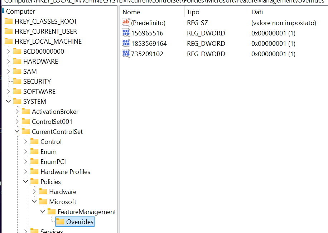The height and width of the screenshot is (233, 328).
Task: Click the data cell of value 1853569164
Action: point(273,44)
